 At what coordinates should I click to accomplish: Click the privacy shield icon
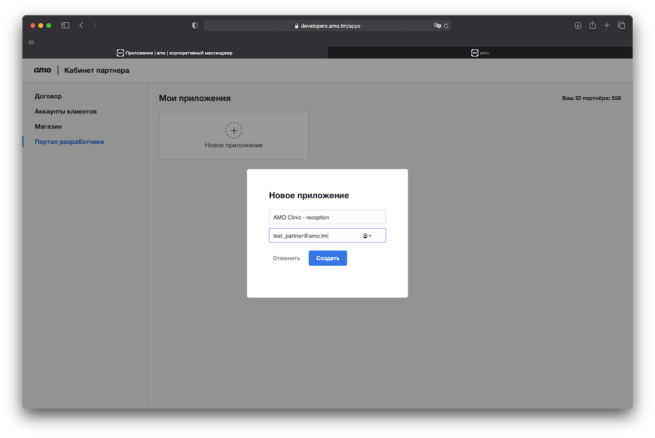(194, 26)
